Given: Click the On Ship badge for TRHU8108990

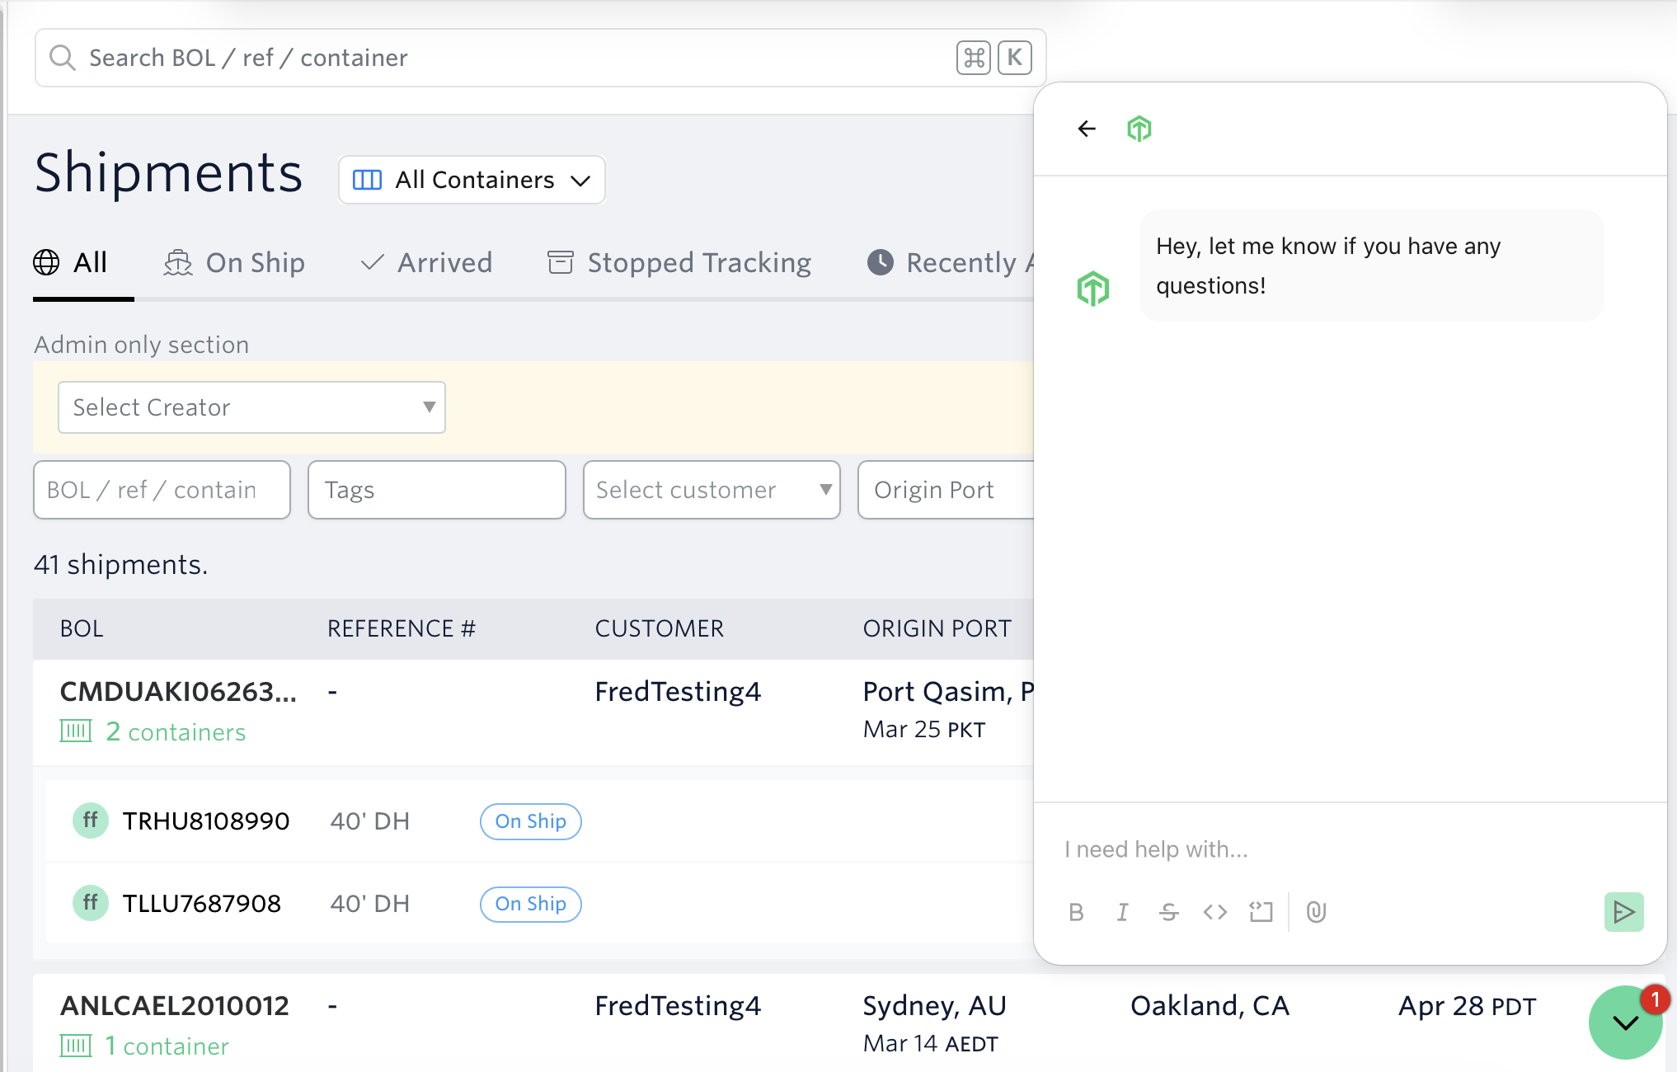Looking at the screenshot, I should (x=530, y=821).
